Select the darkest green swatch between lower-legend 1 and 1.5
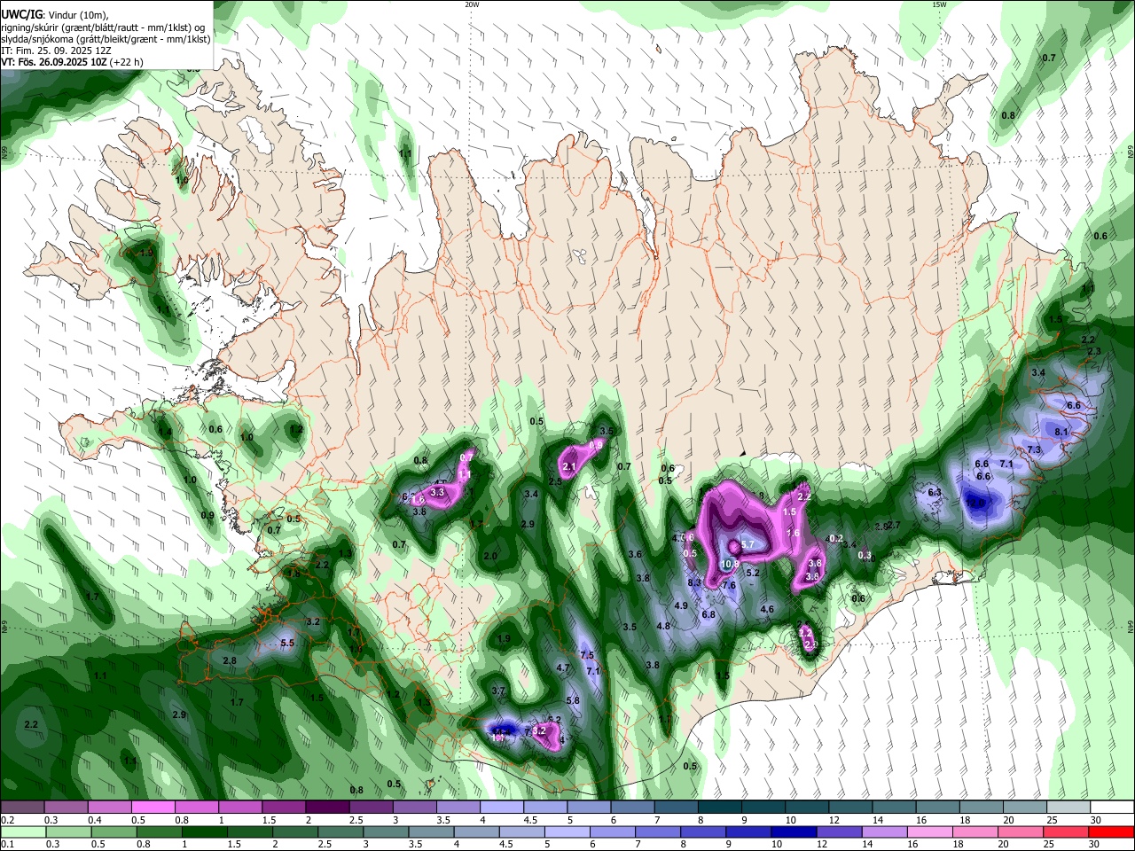The image size is (1135, 851). coord(205,832)
